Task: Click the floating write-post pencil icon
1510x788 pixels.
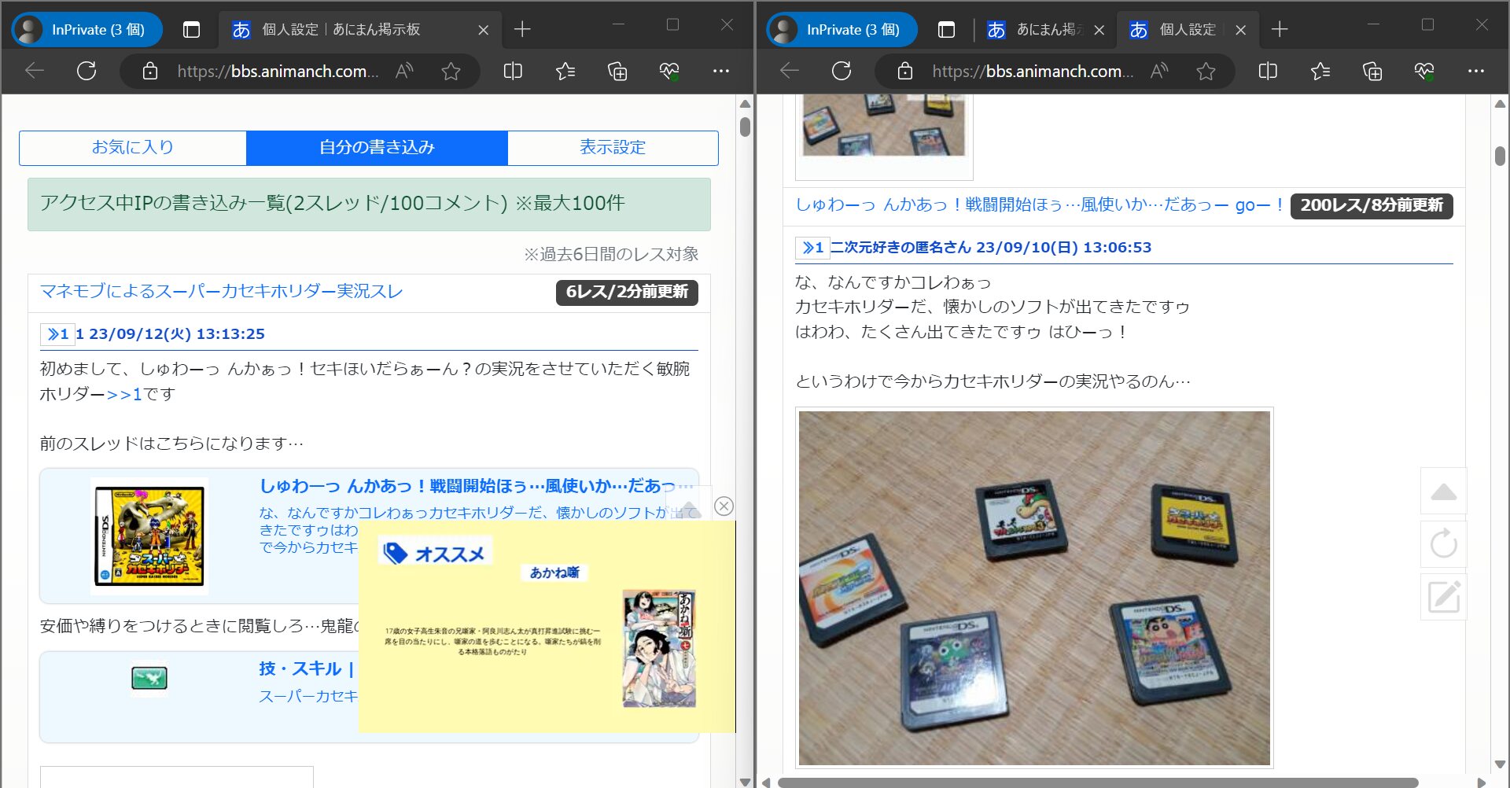Action: pos(1443,598)
